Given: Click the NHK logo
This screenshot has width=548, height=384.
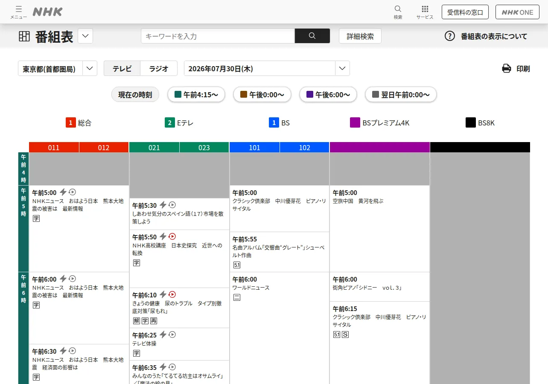Looking at the screenshot, I should [47, 12].
